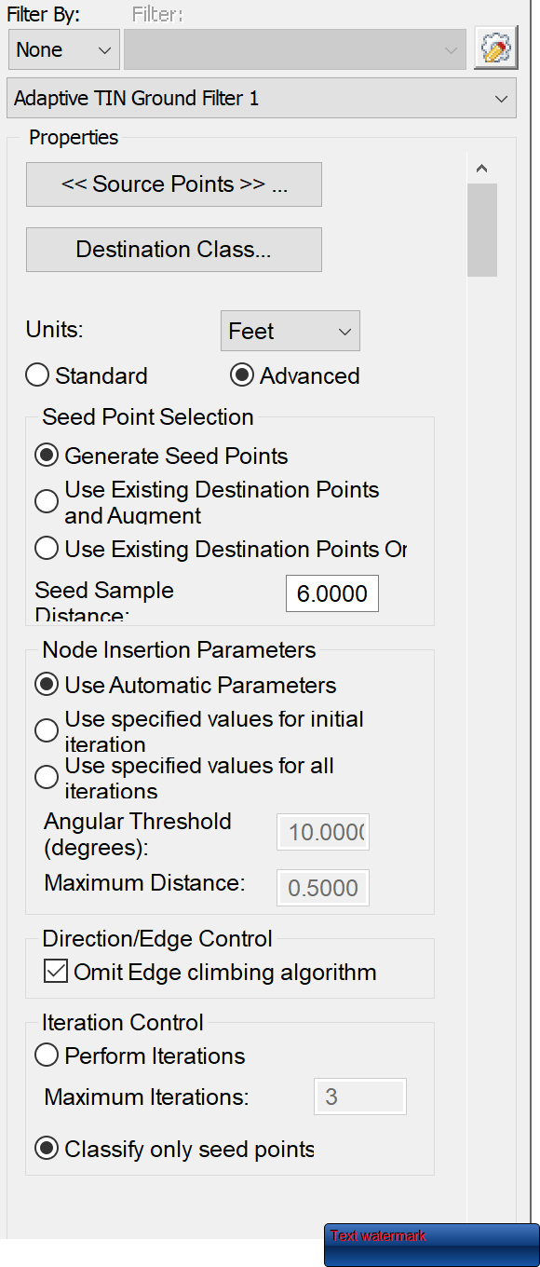Select Use specified values for all iterations
This screenshot has height=1267, width=540.
pyautogui.click(x=47, y=776)
